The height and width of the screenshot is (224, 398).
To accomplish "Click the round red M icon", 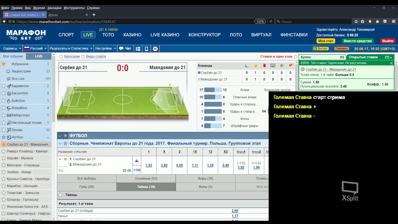I will coord(155,49).
